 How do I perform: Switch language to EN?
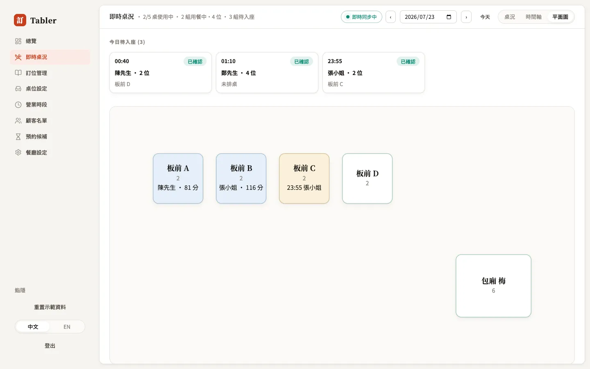click(67, 327)
